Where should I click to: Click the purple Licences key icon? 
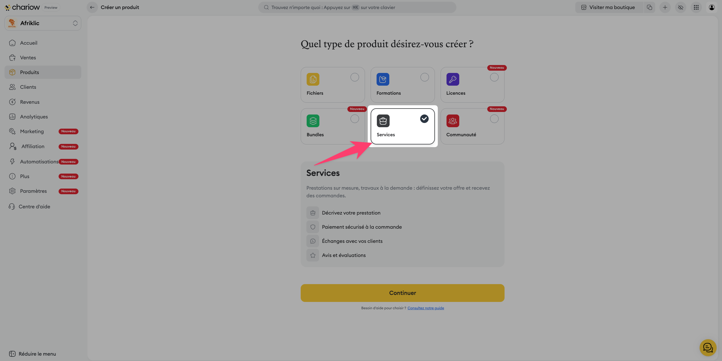(453, 79)
